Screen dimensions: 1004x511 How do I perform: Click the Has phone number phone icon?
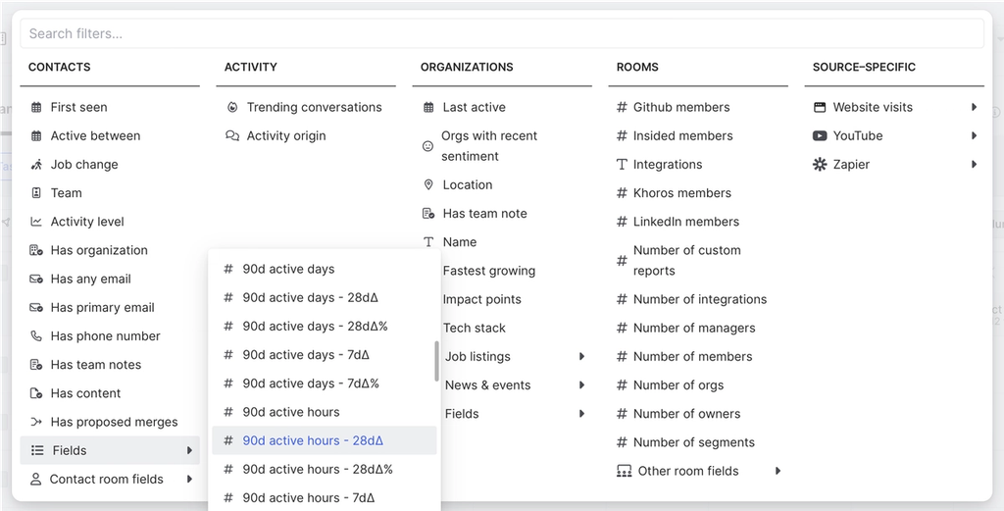(x=36, y=335)
